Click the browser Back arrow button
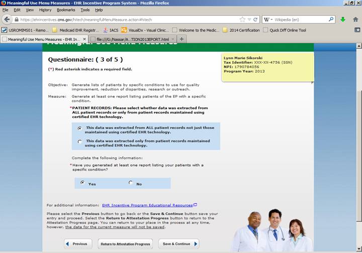Viewport: 362px width, 253px height. (7, 20)
